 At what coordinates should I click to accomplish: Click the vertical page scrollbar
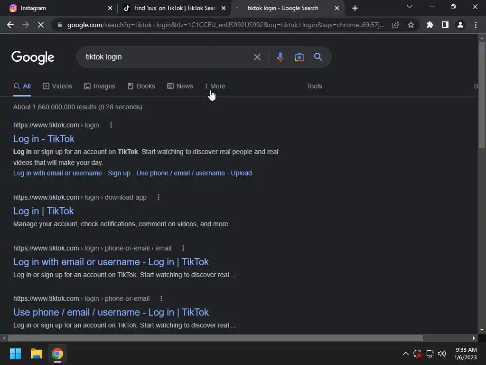click(482, 95)
